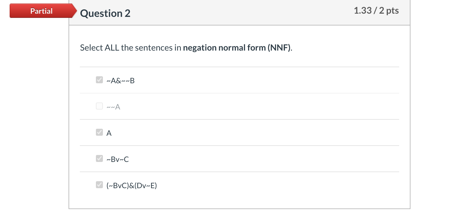Click the '2 pts' total points text
Image resolution: width=449 pixels, height=216 pixels.
(x=389, y=11)
